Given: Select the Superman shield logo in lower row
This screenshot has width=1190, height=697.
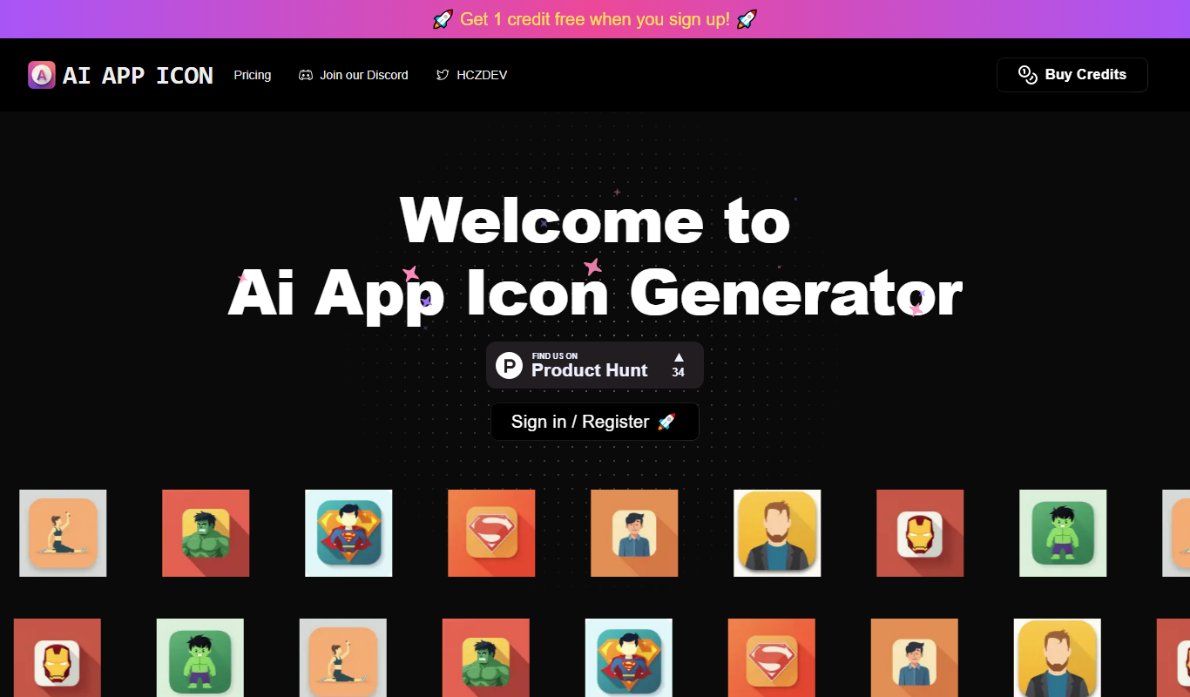Looking at the screenshot, I should tap(772, 658).
